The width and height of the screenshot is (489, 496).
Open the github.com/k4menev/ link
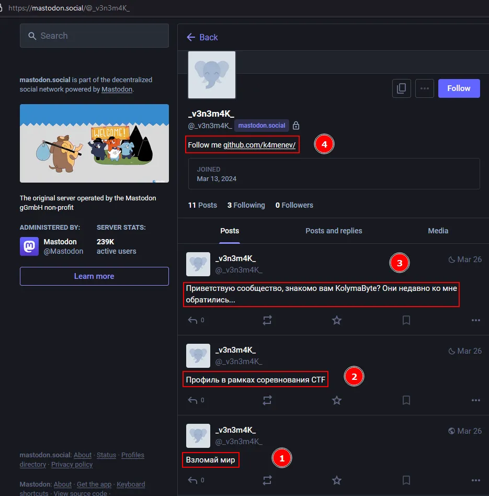pyautogui.click(x=259, y=145)
